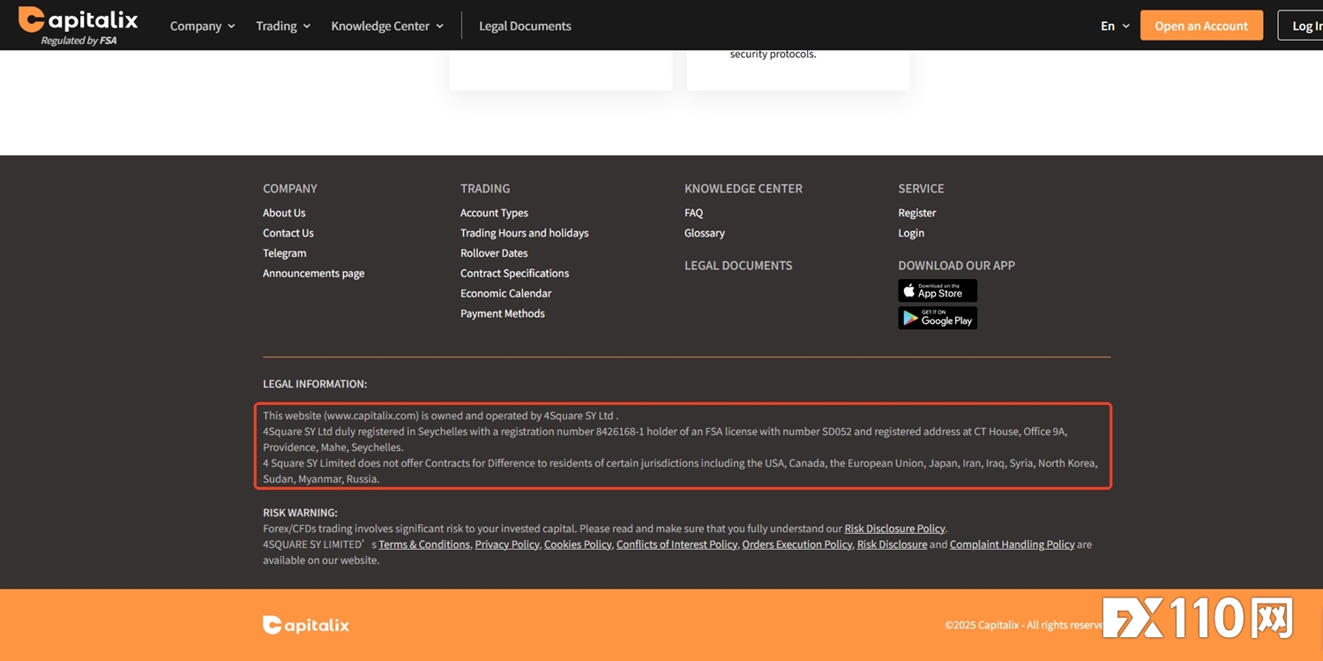
Task: View the Conflicts of Interest Policy
Action: pyautogui.click(x=676, y=545)
